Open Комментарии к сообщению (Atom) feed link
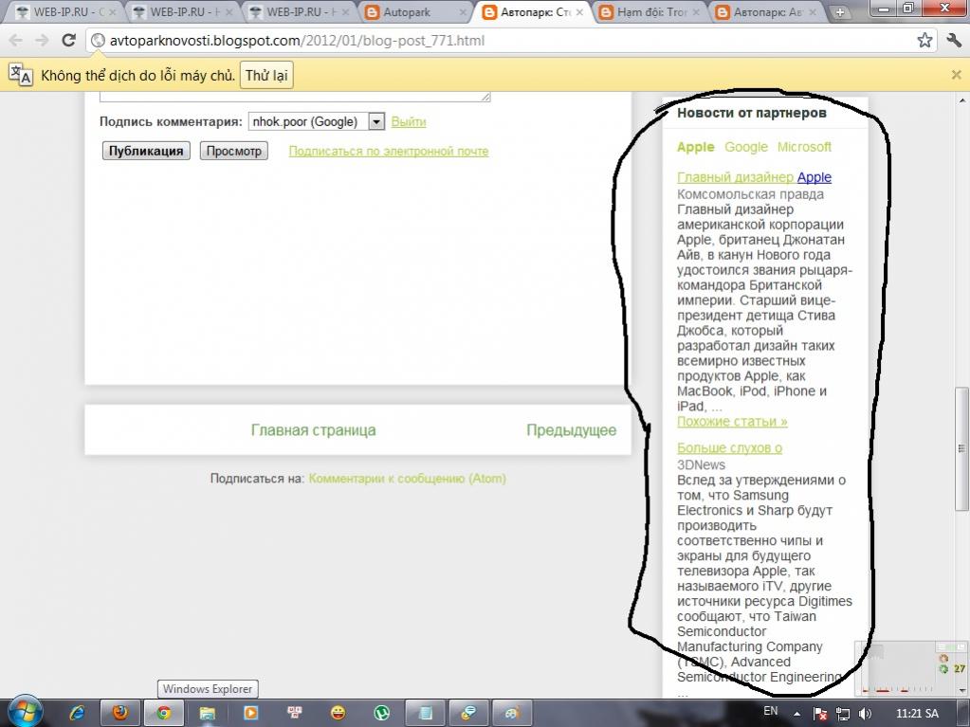The image size is (970, 727). 407,479
